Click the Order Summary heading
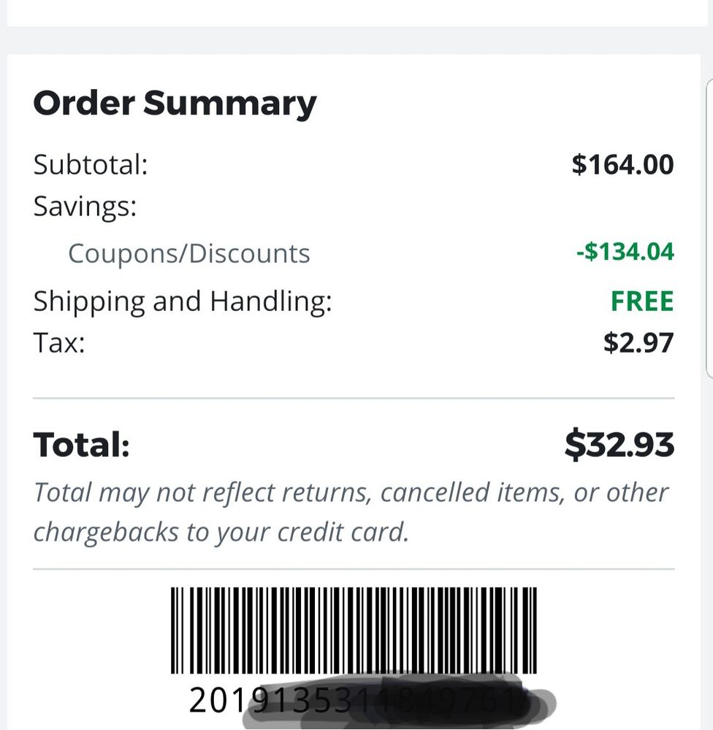Image resolution: width=713 pixels, height=730 pixels. click(175, 103)
